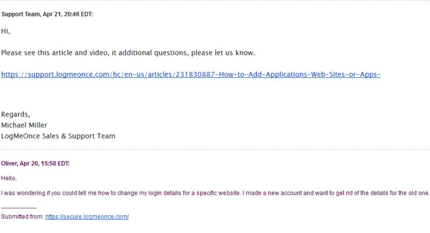The width and height of the screenshot is (430, 233).
Task: Click the 'Hi,' greeting line
Action: click(5, 31)
